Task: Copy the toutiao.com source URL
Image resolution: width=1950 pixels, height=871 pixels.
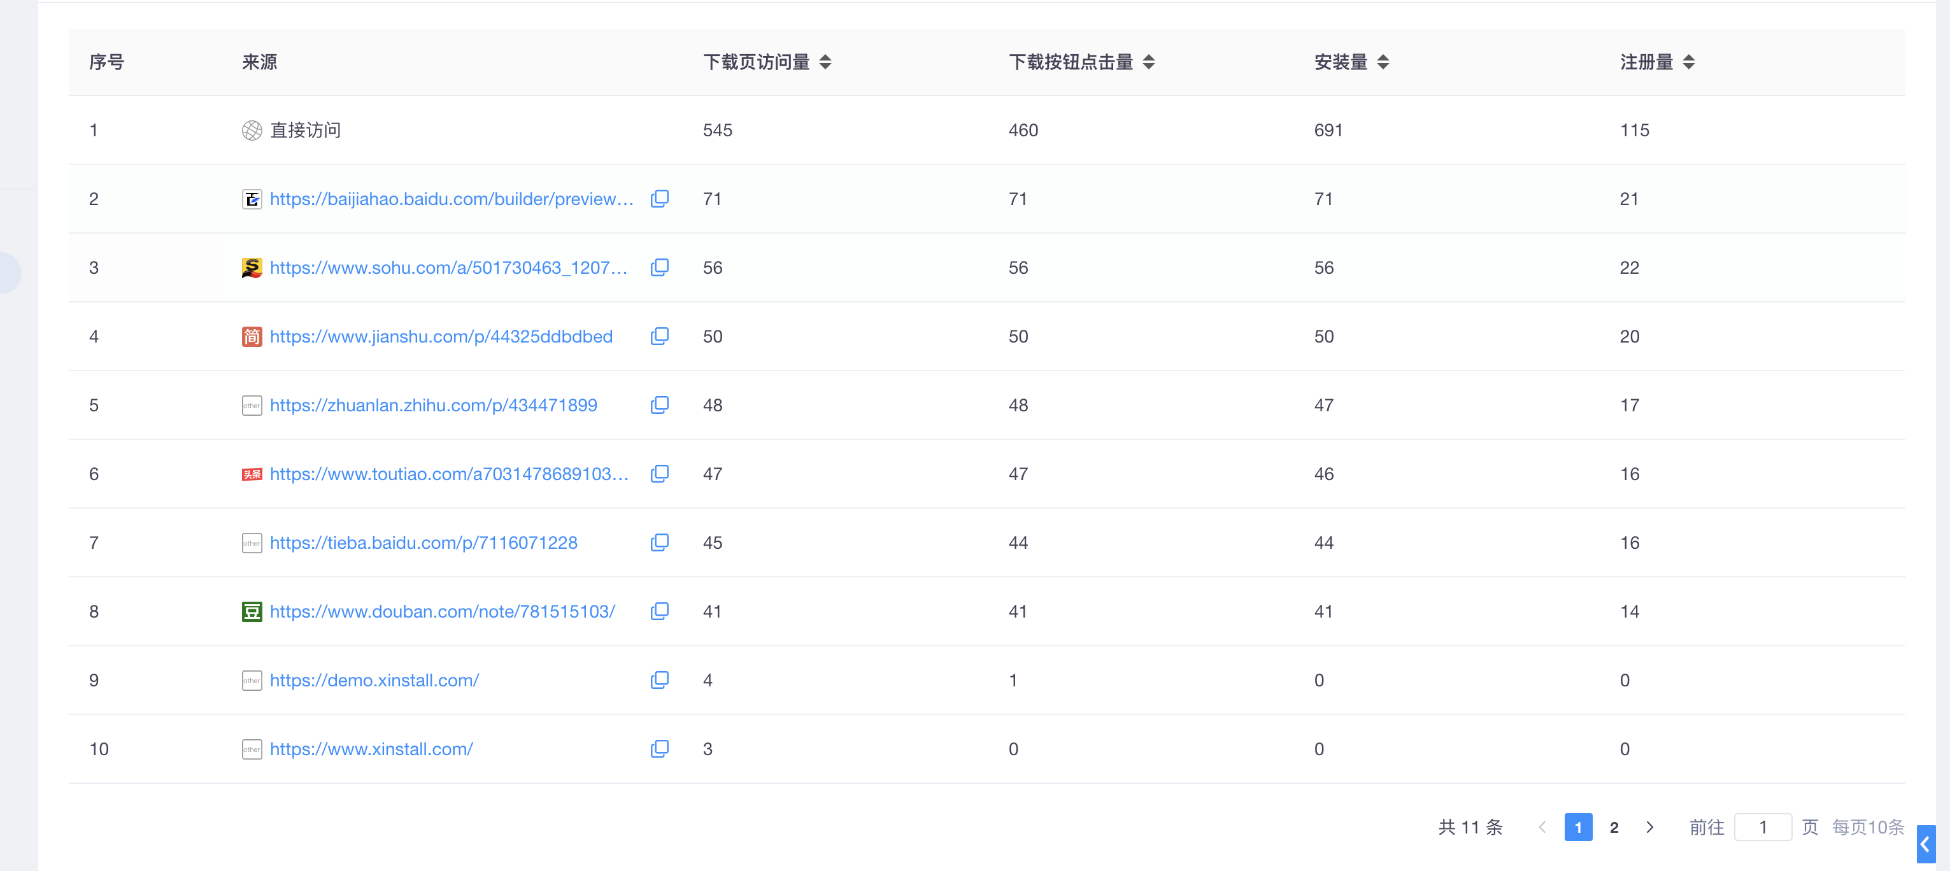Action: (659, 474)
